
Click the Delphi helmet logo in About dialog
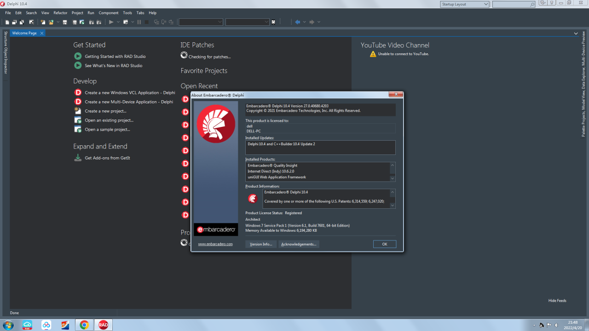tap(216, 124)
